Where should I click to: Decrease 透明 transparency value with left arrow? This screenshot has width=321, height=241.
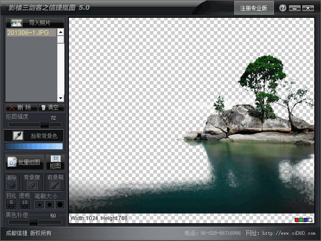tap(22, 206)
